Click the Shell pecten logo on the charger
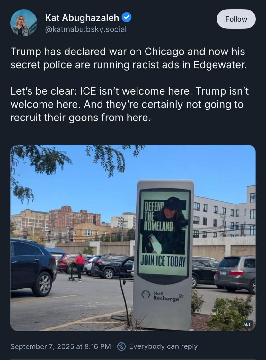Screen dimensions: 266x360 click(146, 294)
